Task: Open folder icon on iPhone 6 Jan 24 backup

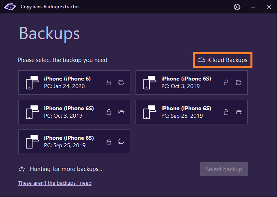Action: [121, 82]
